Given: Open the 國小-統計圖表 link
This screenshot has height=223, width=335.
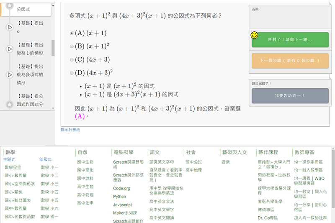Looking at the screenshot, I should 18,200.
